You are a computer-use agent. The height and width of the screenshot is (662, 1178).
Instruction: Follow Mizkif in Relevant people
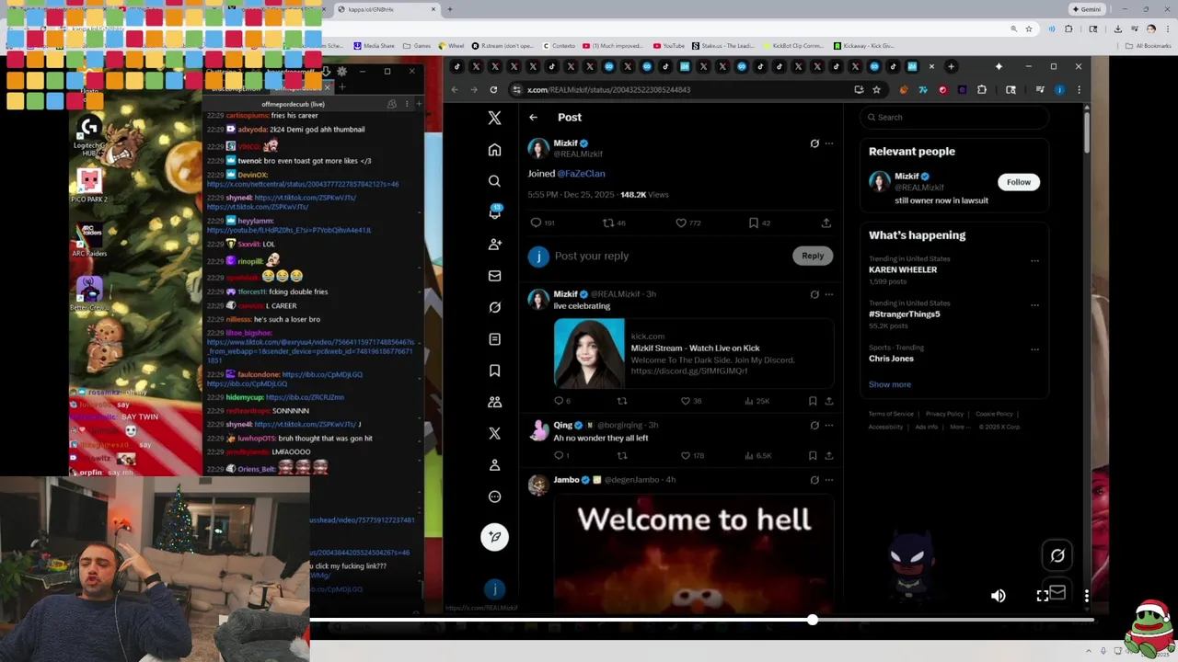pyautogui.click(x=1018, y=182)
